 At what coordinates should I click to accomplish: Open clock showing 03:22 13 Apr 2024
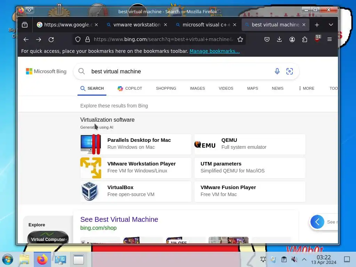click(x=324, y=259)
